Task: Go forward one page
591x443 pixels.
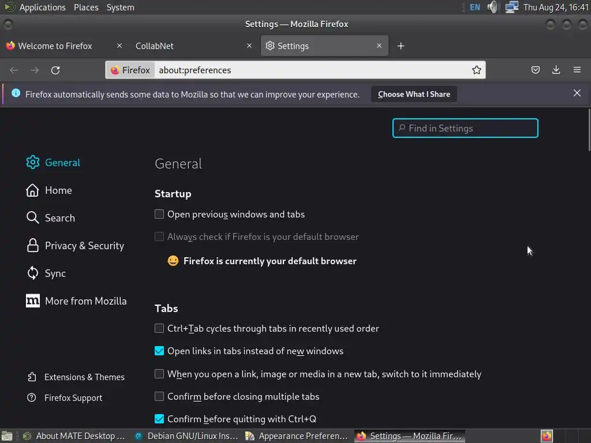Action: [35, 70]
